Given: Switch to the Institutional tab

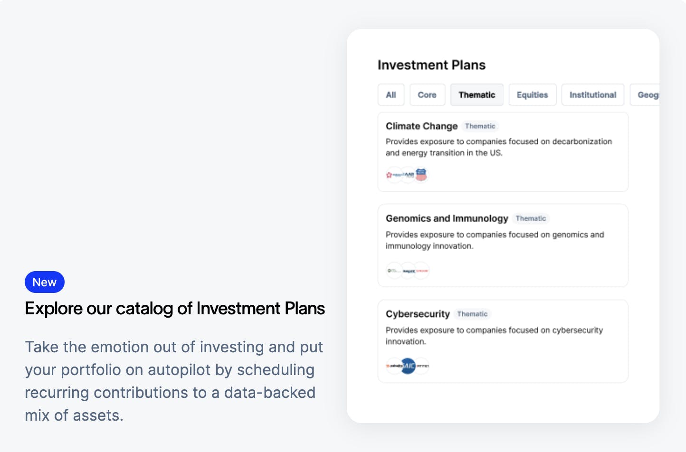Looking at the screenshot, I should click(x=592, y=95).
